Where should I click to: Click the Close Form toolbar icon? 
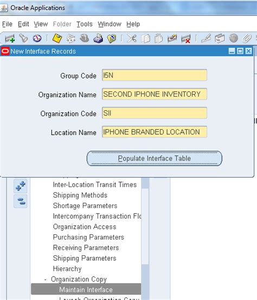(x=112, y=38)
